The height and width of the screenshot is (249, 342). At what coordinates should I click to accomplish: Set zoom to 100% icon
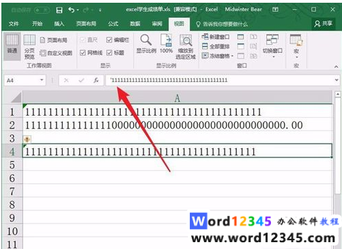pyautogui.click(x=166, y=44)
